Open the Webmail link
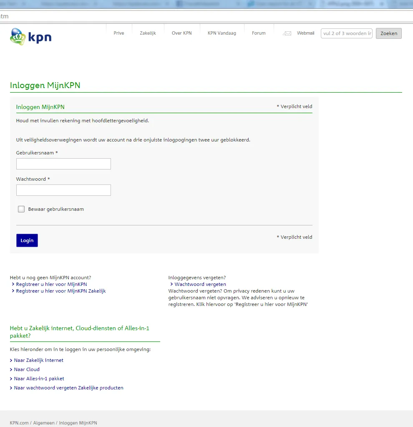This screenshot has height=427, width=413. click(x=305, y=33)
